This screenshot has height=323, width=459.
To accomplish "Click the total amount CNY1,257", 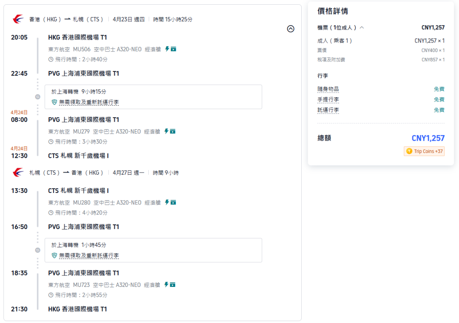I will tap(427, 138).
